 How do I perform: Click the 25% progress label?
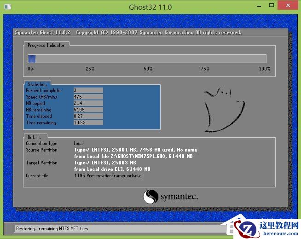[90, 69]
